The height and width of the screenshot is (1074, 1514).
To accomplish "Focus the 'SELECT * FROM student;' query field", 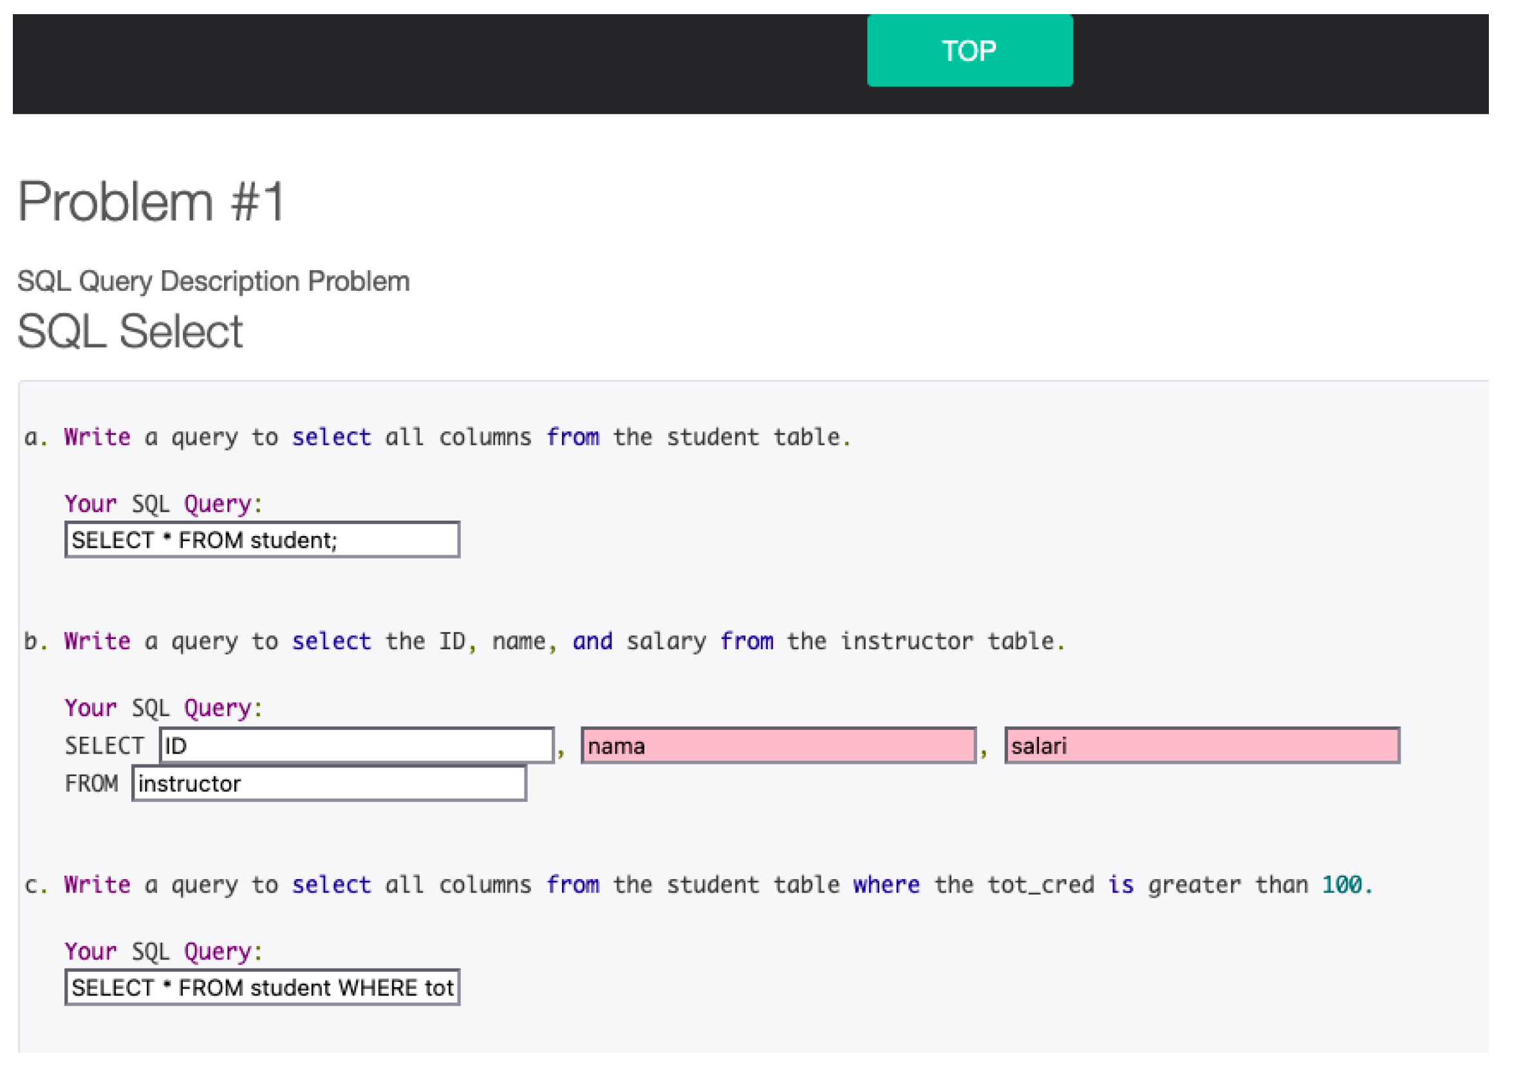I will (x=262, y=540).
